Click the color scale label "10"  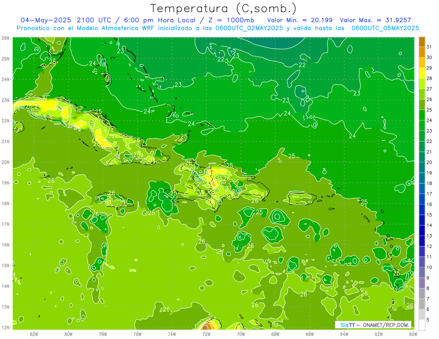point(429,267)
